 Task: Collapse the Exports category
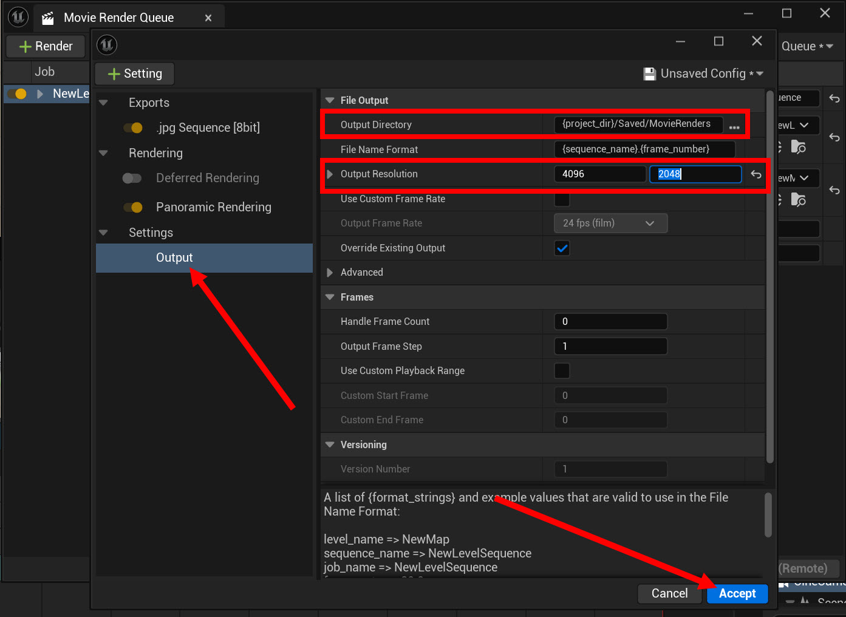tap(103, 103)
